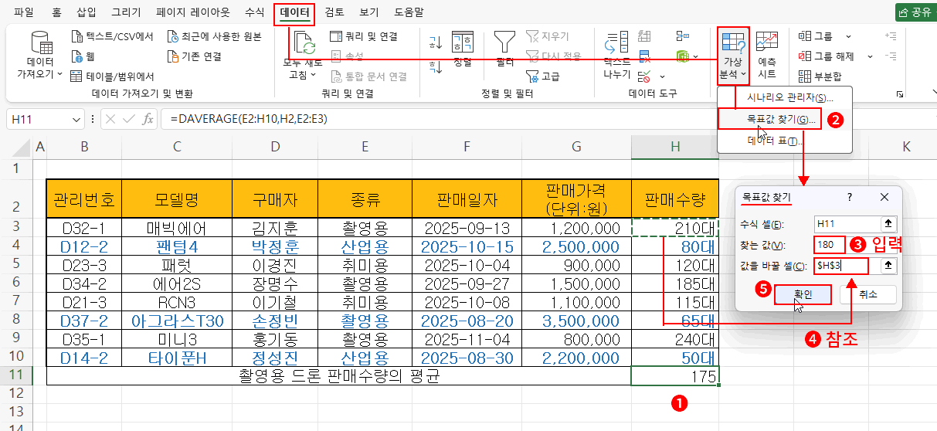937x431 pixels.
Task: Click the ascending sort (ㄱ→ㅎ) icon
Action: pos(435,42)
